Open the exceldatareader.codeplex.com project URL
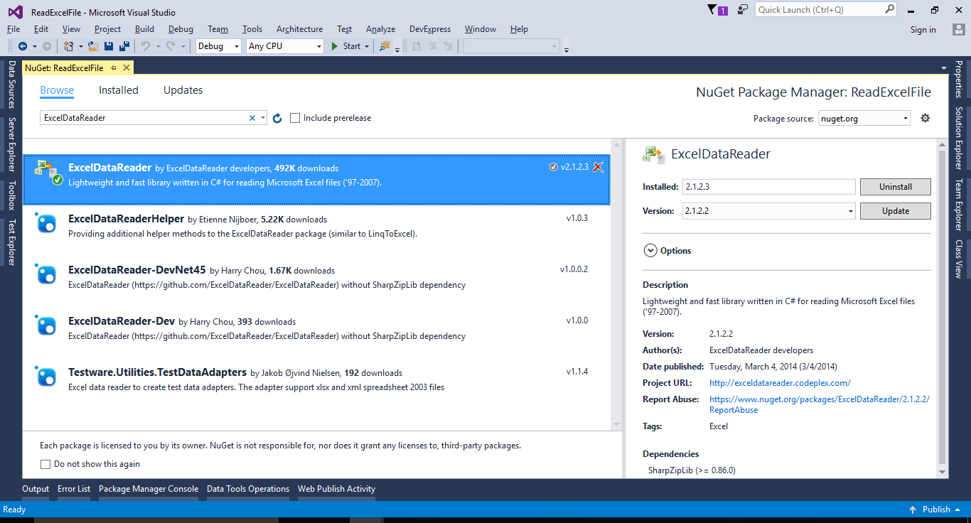971x523 pixels. (x=780, y=383)
